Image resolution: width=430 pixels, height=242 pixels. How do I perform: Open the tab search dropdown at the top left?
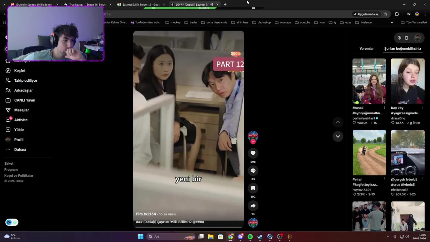[4, 4]
